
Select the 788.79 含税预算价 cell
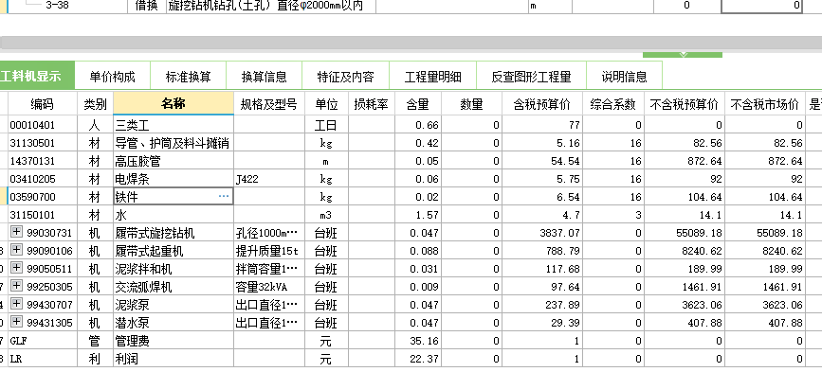(x=542, y=251)
